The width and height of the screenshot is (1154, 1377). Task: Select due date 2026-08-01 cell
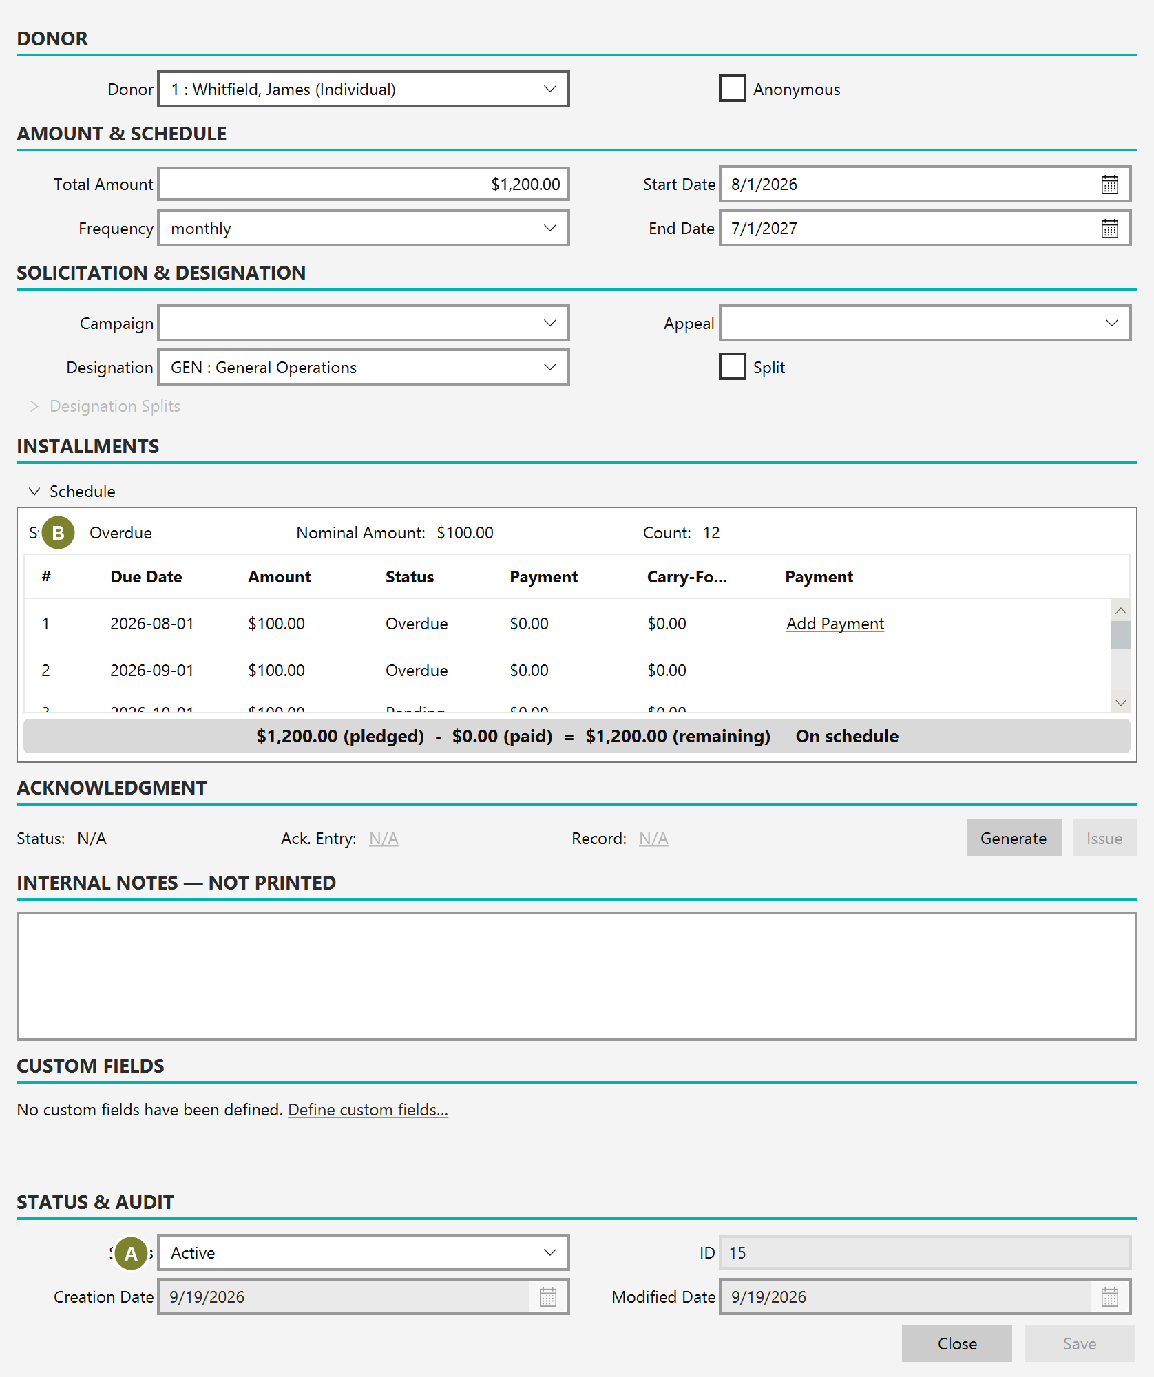pos(152,624)
